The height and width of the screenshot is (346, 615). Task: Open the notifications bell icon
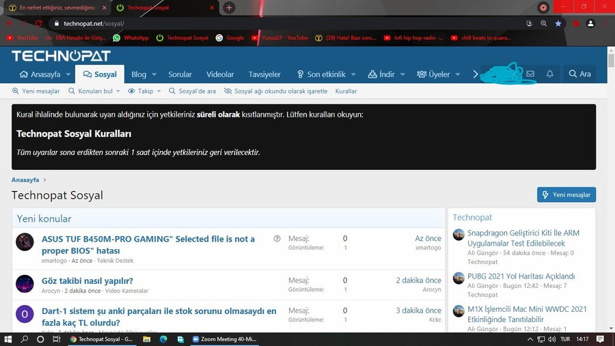tap(550, 74)
